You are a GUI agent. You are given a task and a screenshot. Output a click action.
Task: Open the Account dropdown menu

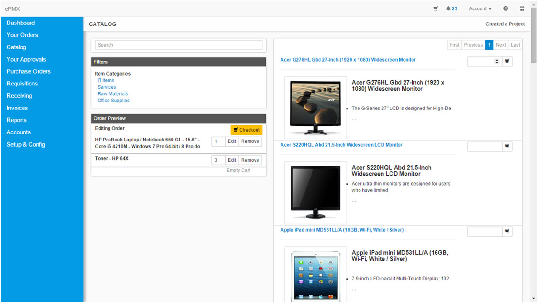click(x=480, y=8)
